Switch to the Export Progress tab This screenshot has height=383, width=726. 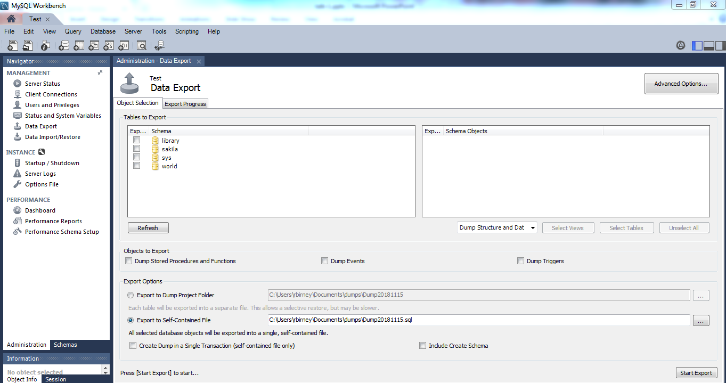(x=185, y=104)
